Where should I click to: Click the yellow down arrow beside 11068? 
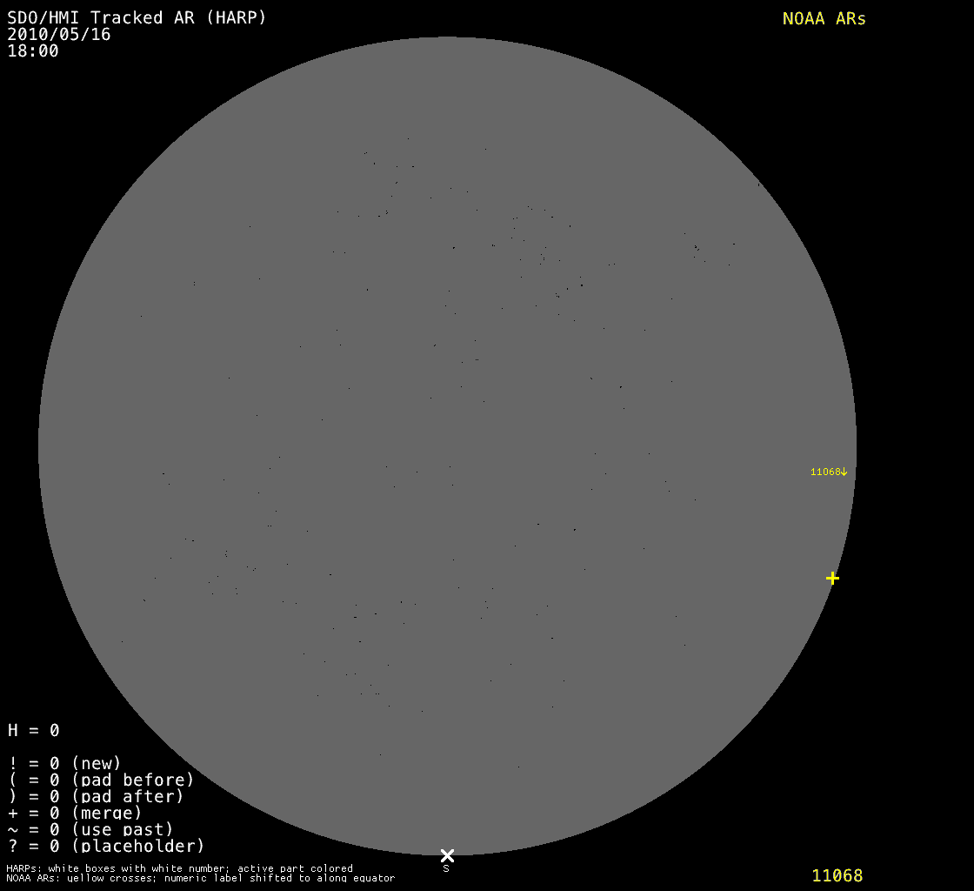point(844,472)
